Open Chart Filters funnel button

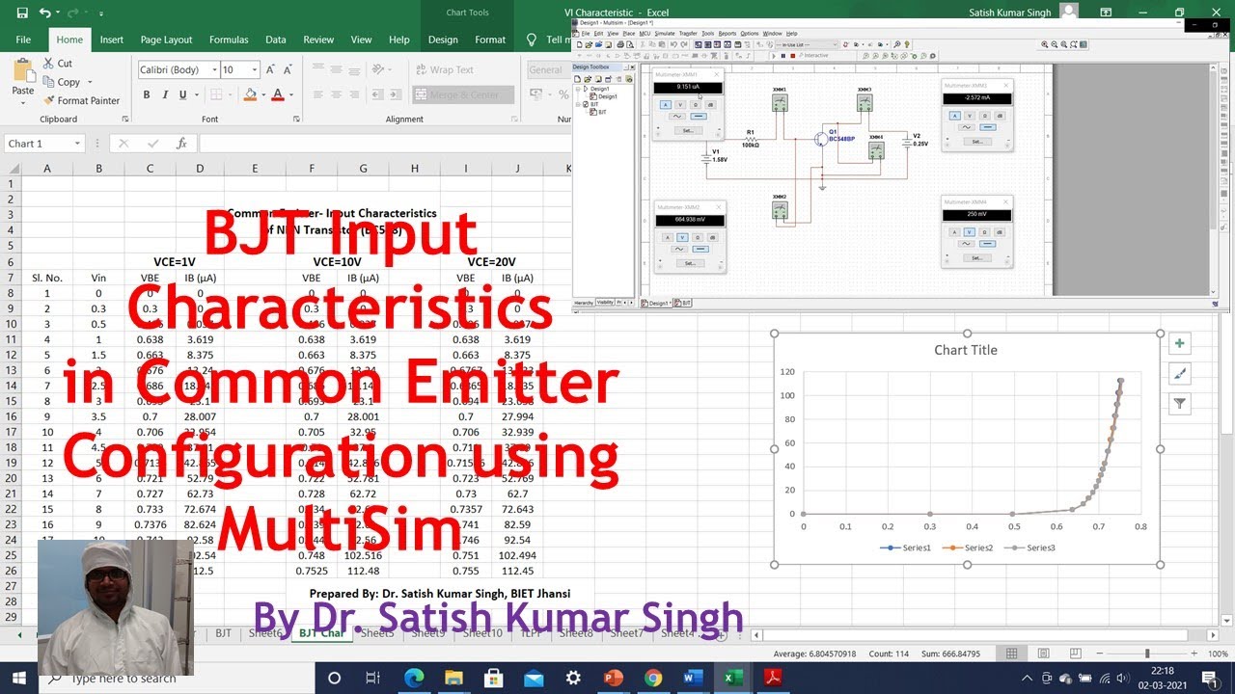coord(1179,404)
